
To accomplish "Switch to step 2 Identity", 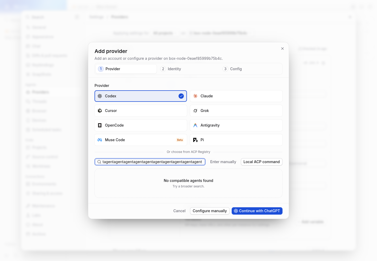I will [188, 69].
